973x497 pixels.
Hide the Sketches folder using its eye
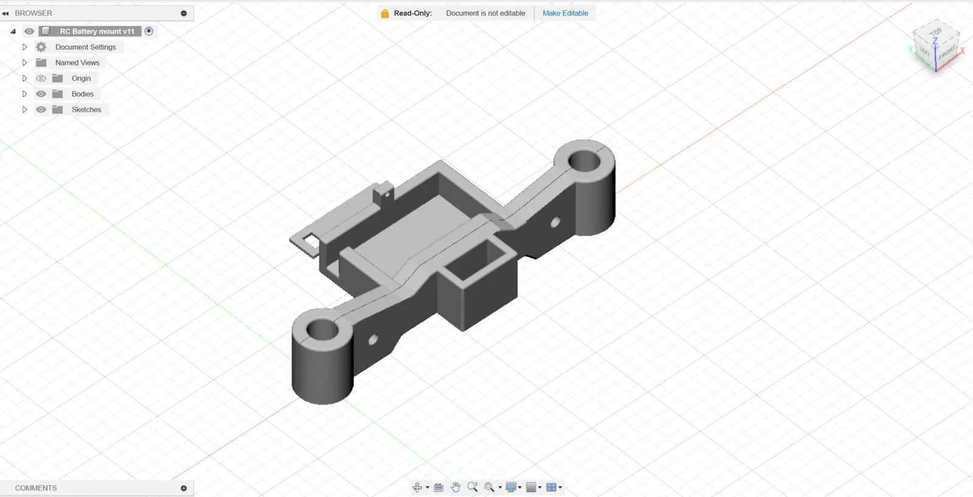[x=41, y=110]
